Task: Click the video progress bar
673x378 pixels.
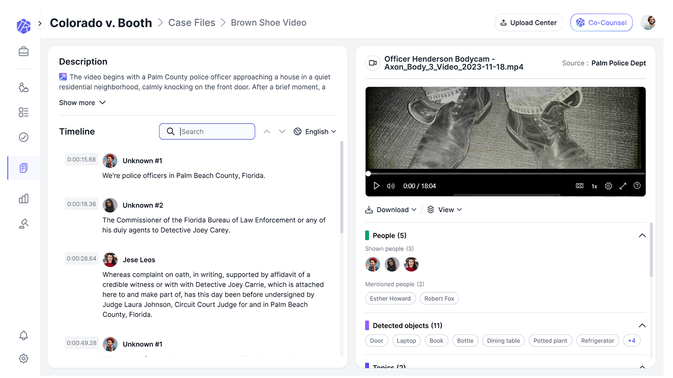Action: [505, 174]
